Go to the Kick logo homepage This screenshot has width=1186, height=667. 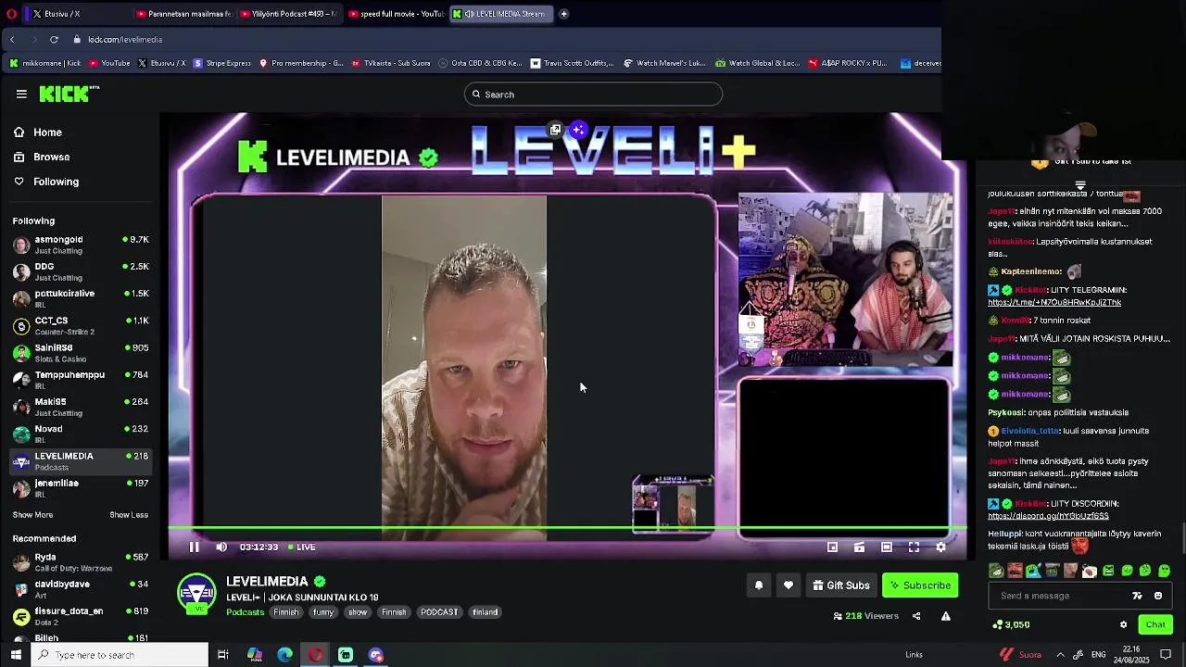(x=69, y=94)
